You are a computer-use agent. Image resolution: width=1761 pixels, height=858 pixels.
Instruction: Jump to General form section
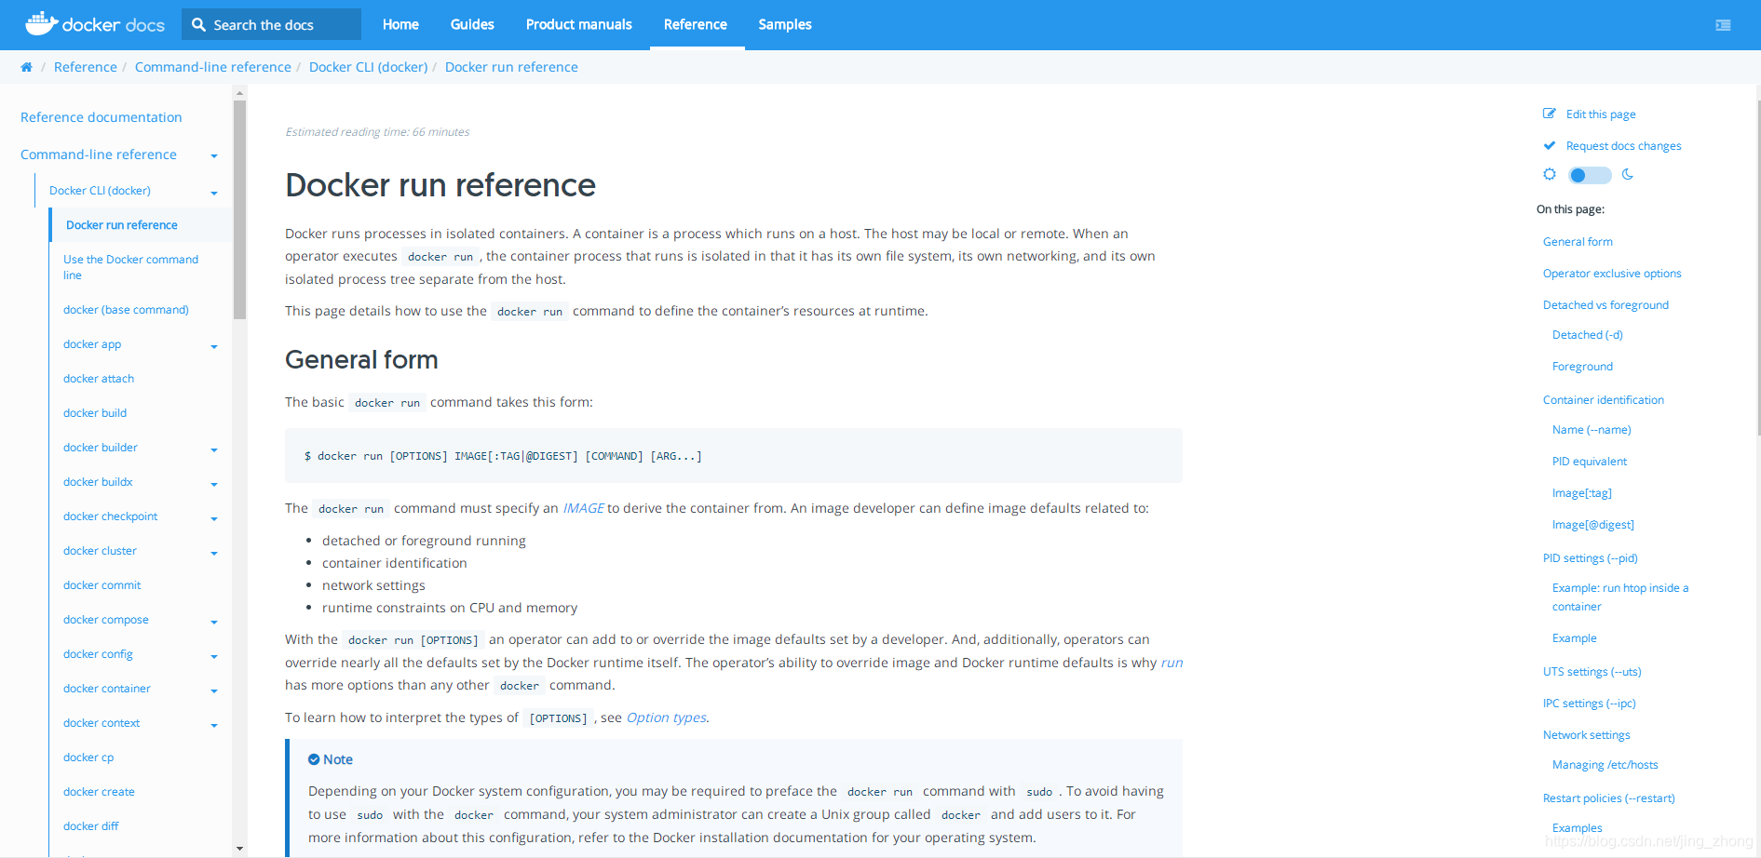pyautogui.click(x=1578, y=242)
